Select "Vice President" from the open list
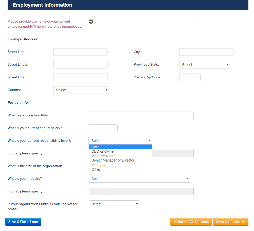The height and width of the screenshot is (231, 254). (103, 156)
